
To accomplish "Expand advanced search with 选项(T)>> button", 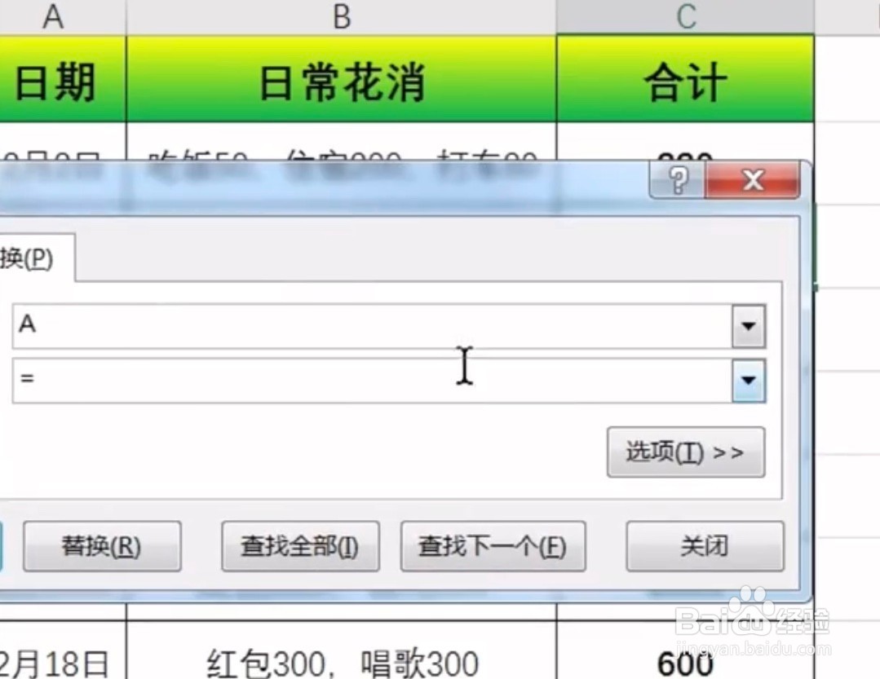I will (x=685, y=452).
